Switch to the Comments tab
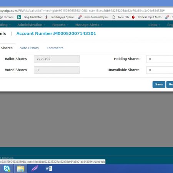 click(55, 48)
